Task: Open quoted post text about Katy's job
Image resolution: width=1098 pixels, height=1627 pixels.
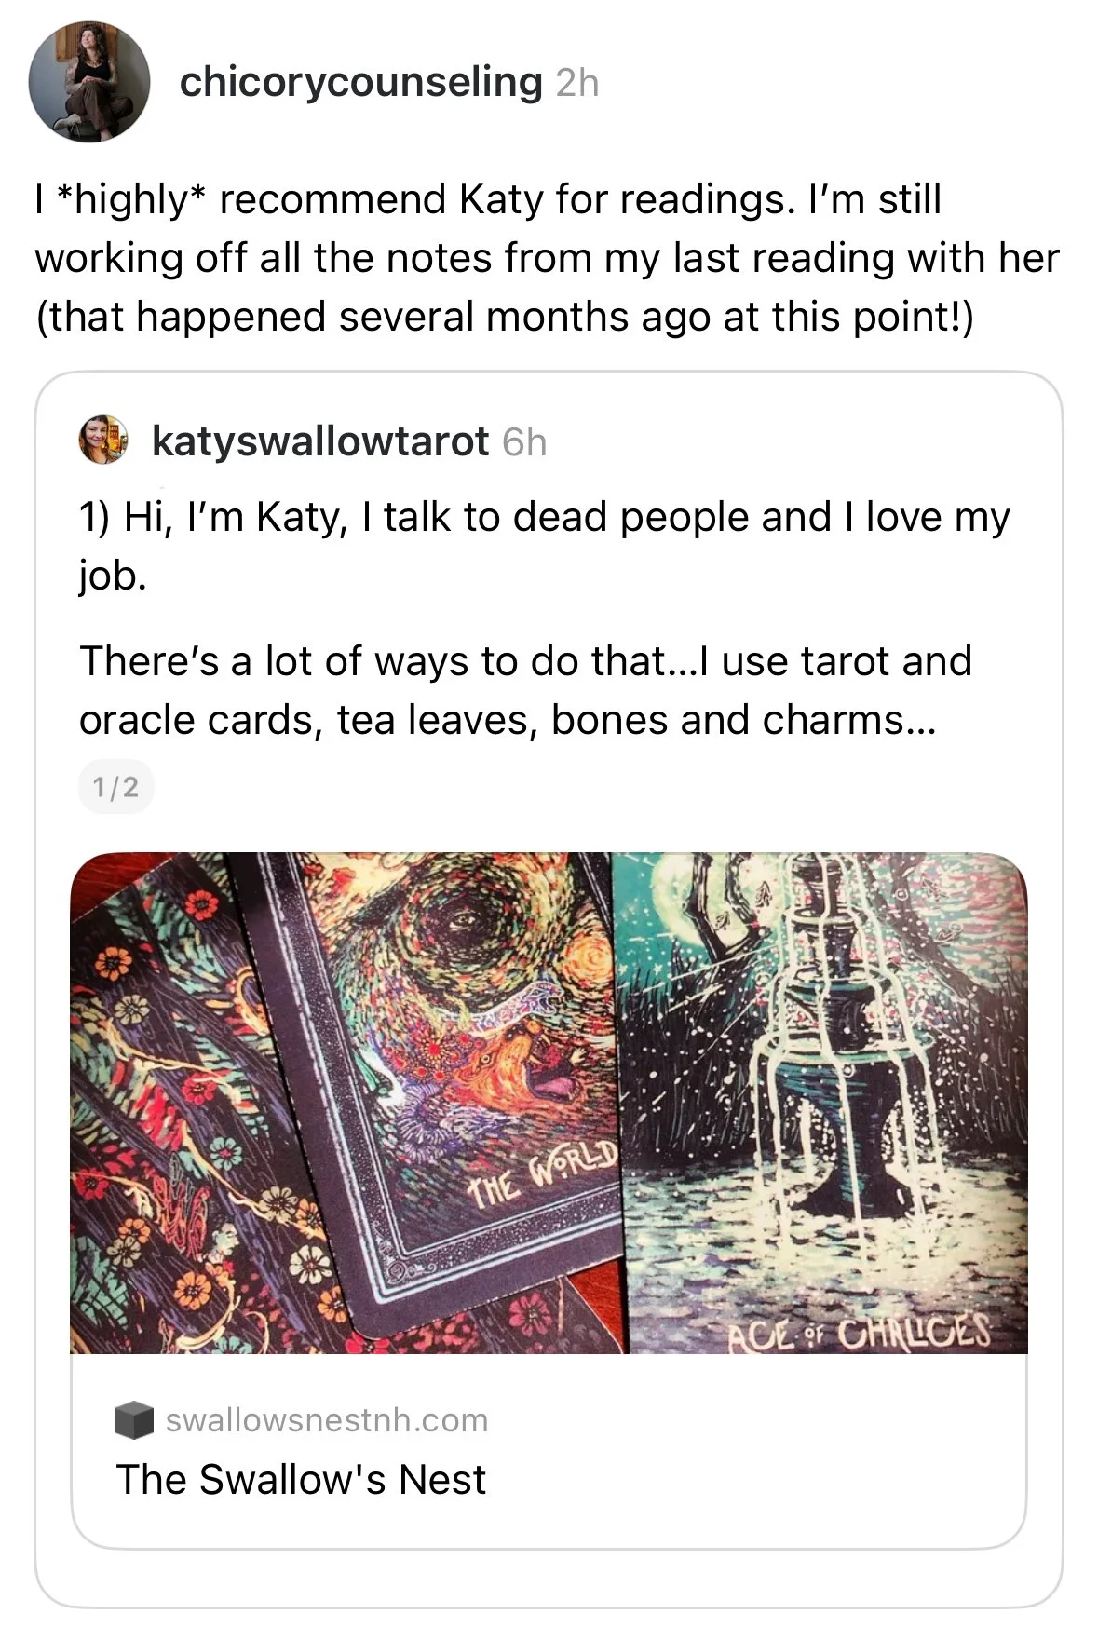Action: click(x=544, y=546)
